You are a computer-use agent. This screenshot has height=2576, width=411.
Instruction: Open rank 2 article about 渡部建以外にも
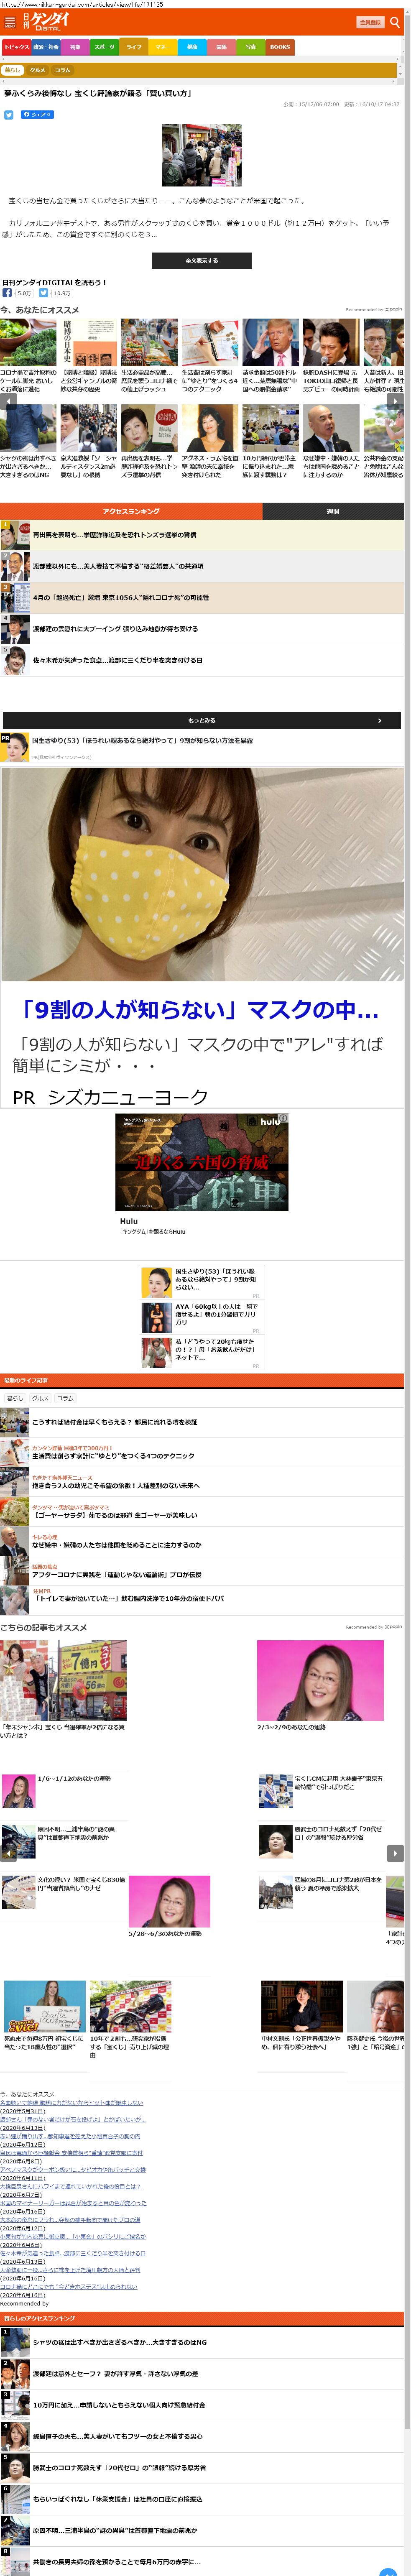click(202, 566)
